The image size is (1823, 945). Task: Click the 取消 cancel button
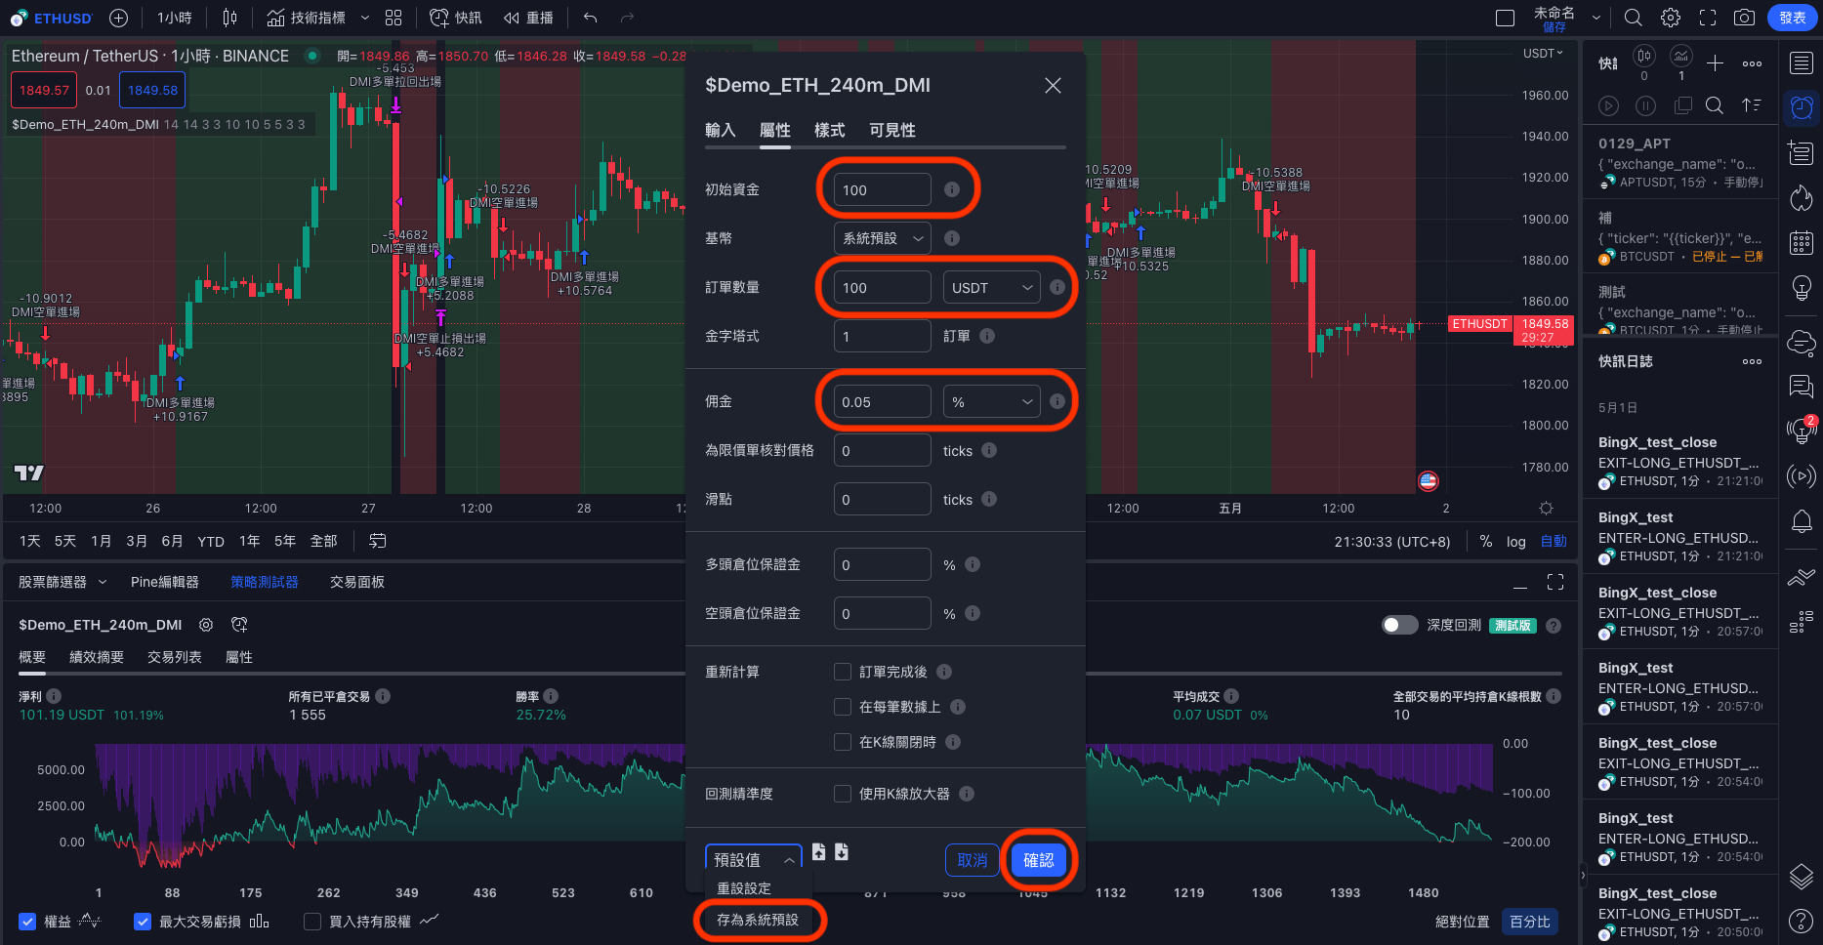pyautogui.click(x=973, y=860)
